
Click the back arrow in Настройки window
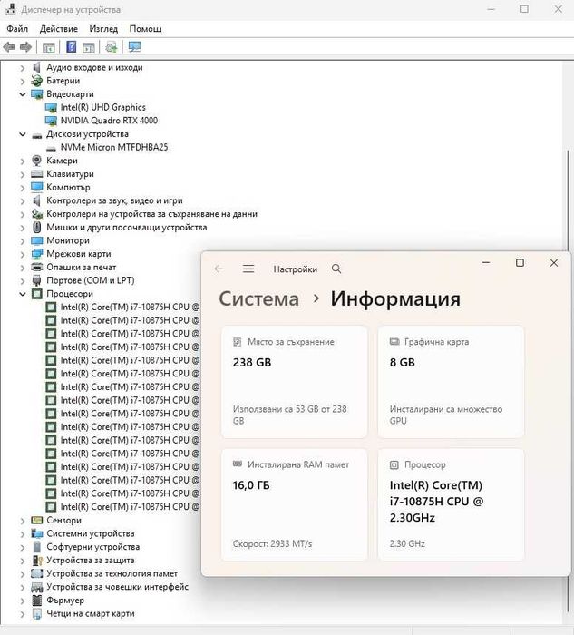[219, 269]
